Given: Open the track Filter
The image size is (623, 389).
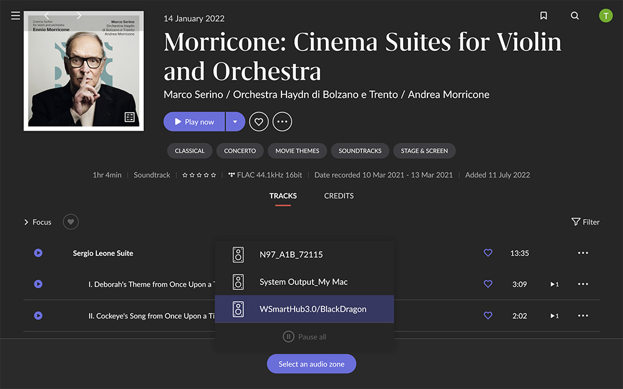Looking at the screenshot, I should [x=585, y=222].
